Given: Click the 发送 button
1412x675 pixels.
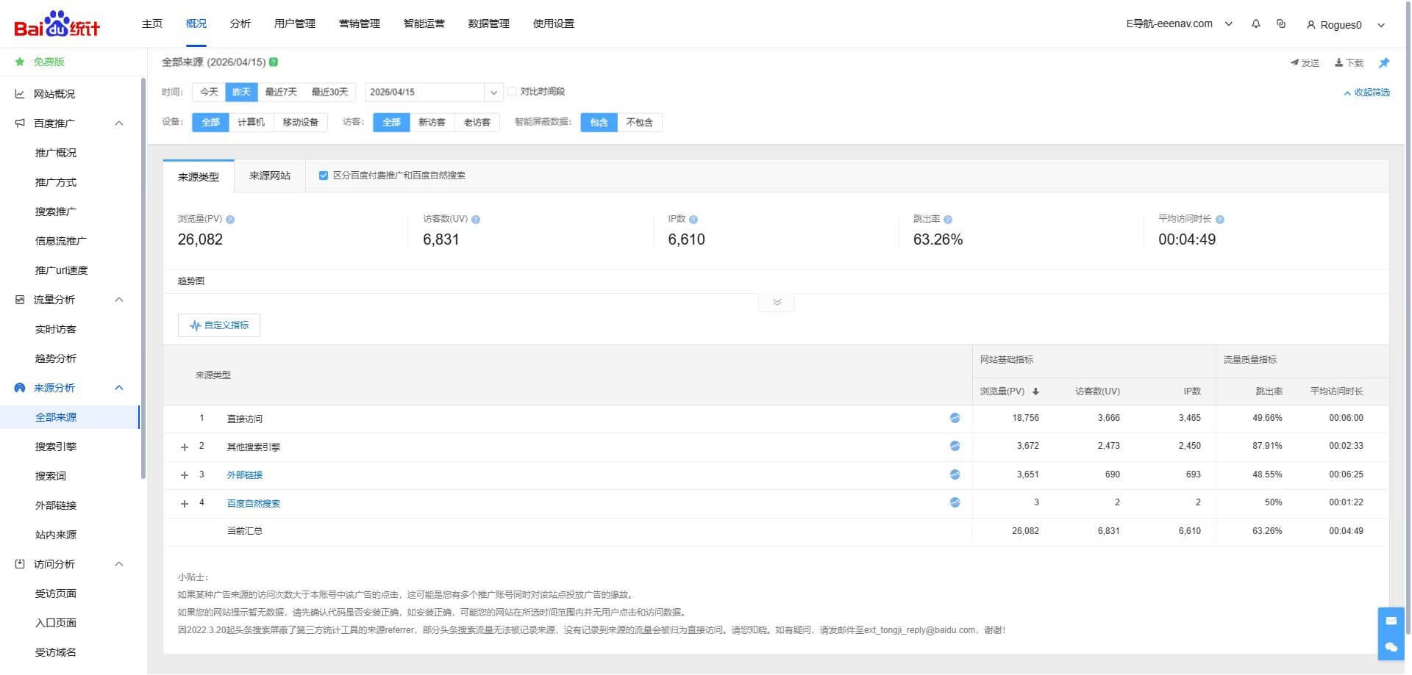Looking at the screenshot, I should [1305, 63].
